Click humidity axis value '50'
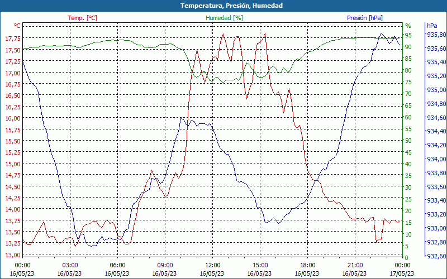This screenshot has width=447, height=279. coord(408,141)
